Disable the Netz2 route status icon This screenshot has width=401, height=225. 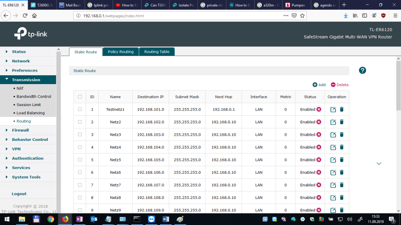click(319, 122)
